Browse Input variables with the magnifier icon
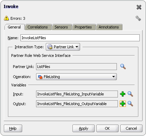 click(x=130, y=94)
